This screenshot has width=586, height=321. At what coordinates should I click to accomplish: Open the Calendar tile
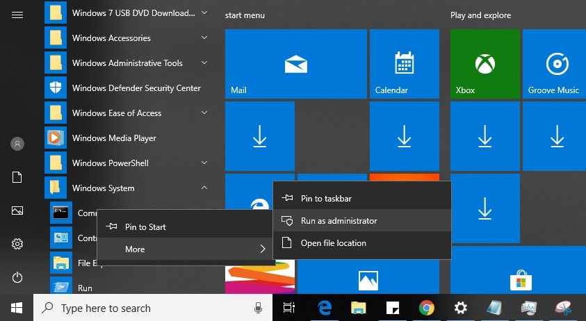coord(404,64)
